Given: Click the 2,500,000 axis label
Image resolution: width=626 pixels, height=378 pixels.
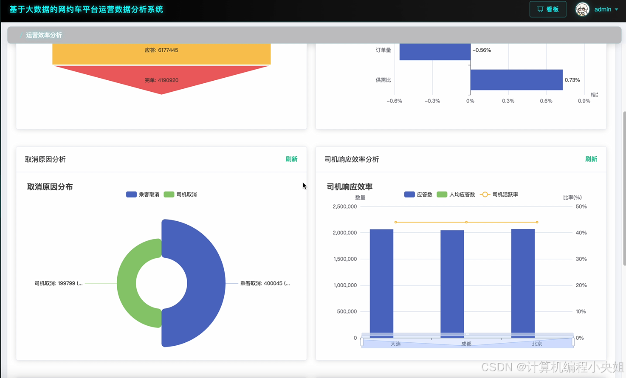Looking at the screenshot, I should click(344, 206).
